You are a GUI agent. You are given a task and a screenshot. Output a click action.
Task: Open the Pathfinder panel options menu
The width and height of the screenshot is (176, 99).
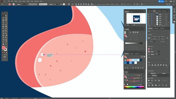169,76
